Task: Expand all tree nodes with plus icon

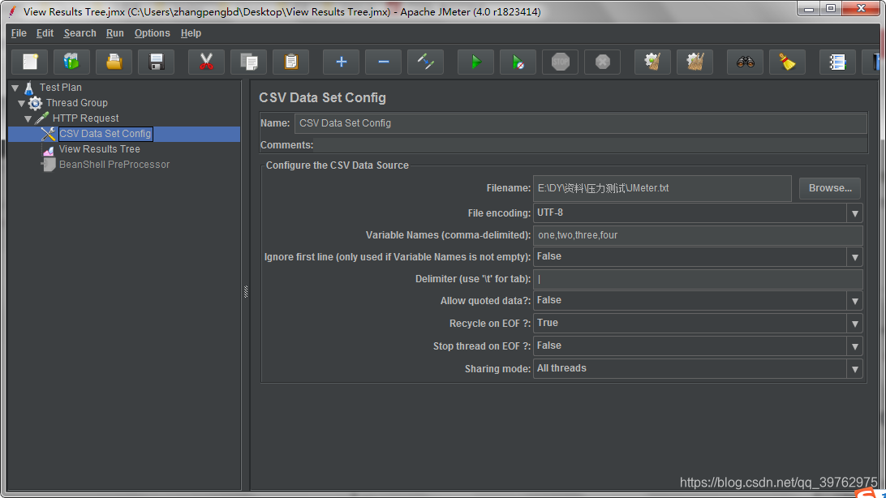Action: (341, 62)
